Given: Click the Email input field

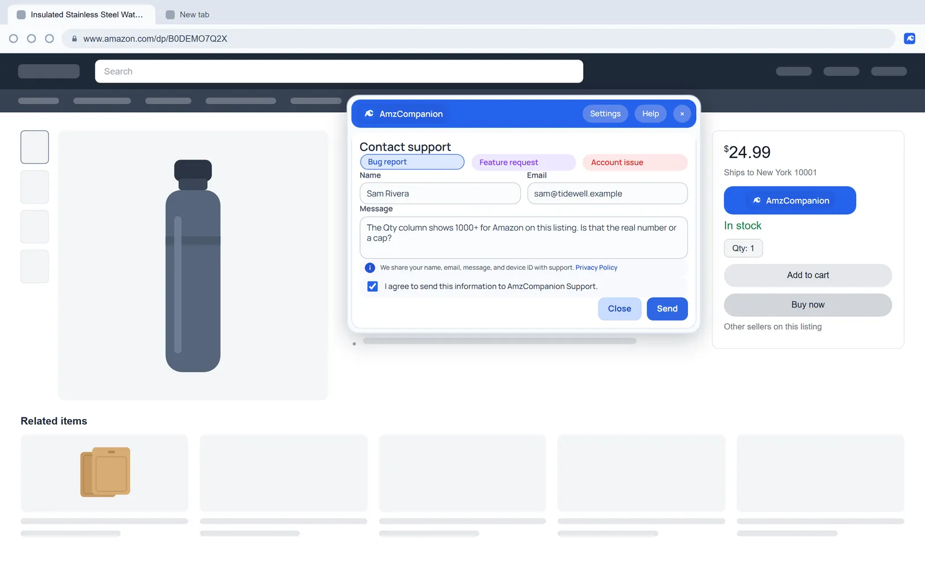Looking at the screenshot, I should coord(607,194).
